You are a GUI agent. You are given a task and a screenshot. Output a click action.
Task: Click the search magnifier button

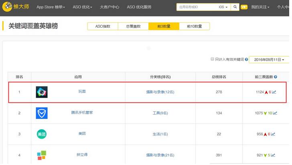click(x=235, y=7)
